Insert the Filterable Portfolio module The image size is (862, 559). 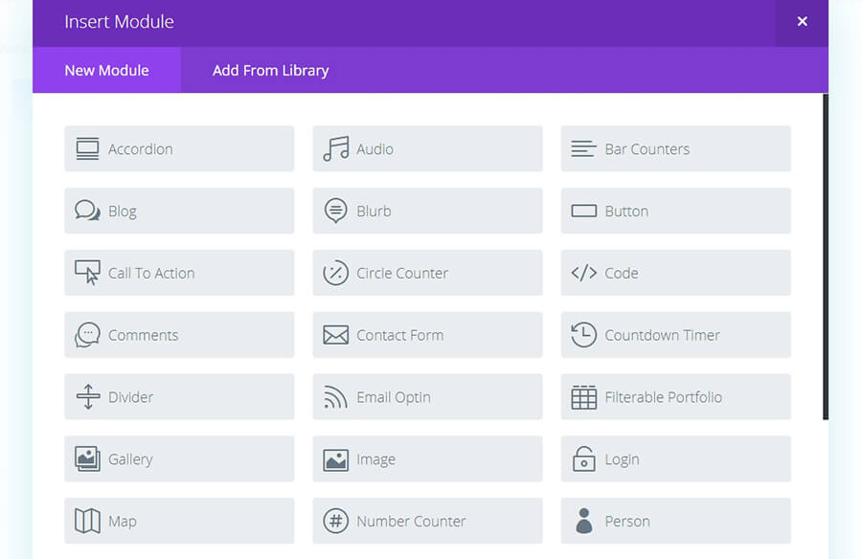click(675, 396)
